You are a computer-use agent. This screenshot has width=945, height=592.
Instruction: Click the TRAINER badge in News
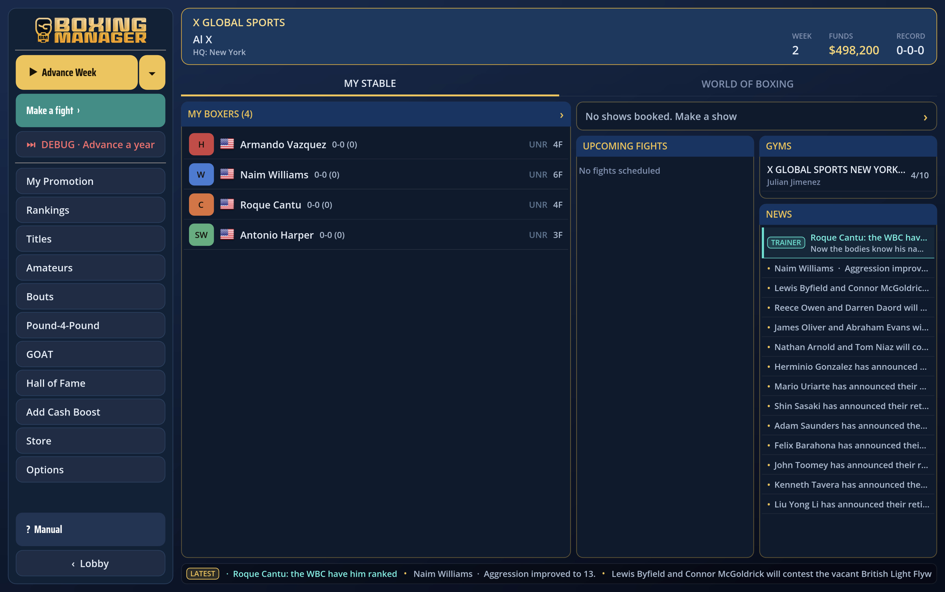pyautogui.click(x=786, y=243)
